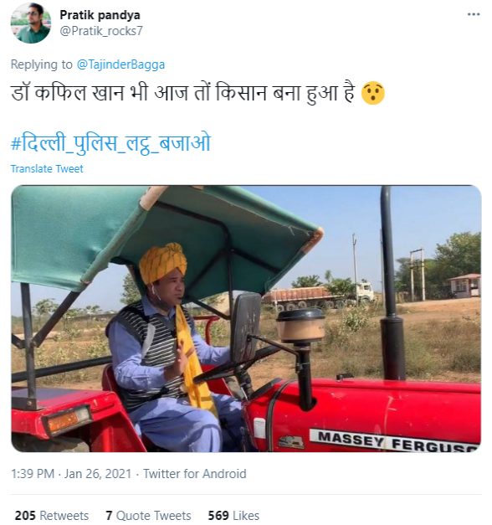This screenshot has height=525, width=492.
Task: Click Translate Tweet
Action: [x=47, y=169]
